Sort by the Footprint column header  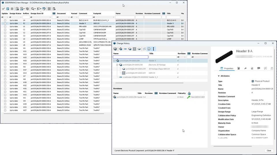click(97, 14)
